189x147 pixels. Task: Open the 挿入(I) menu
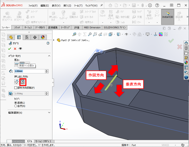[x=67, y=5]
